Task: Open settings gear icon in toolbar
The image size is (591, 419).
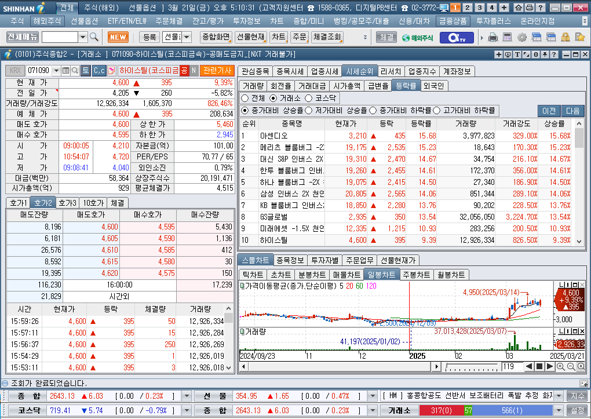Action: pos(521,37)
